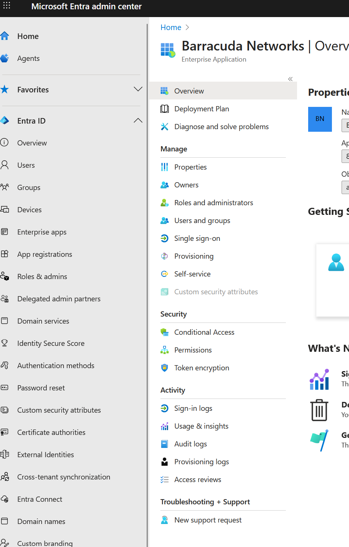Open the Overview item in resource menu

(x=223, y=91)
